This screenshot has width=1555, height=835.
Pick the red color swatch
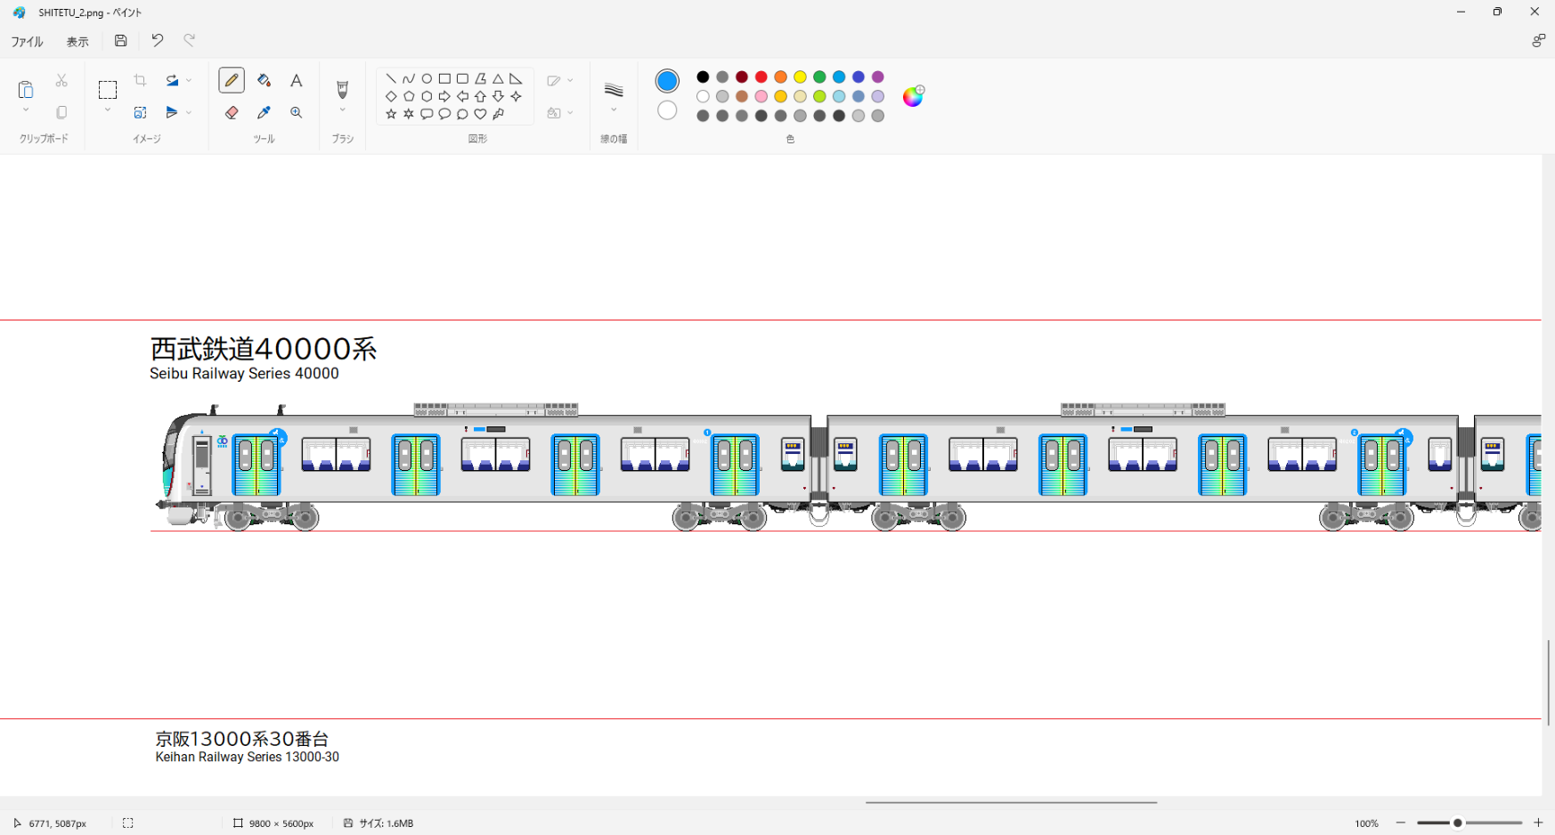[x=761, y=77]
